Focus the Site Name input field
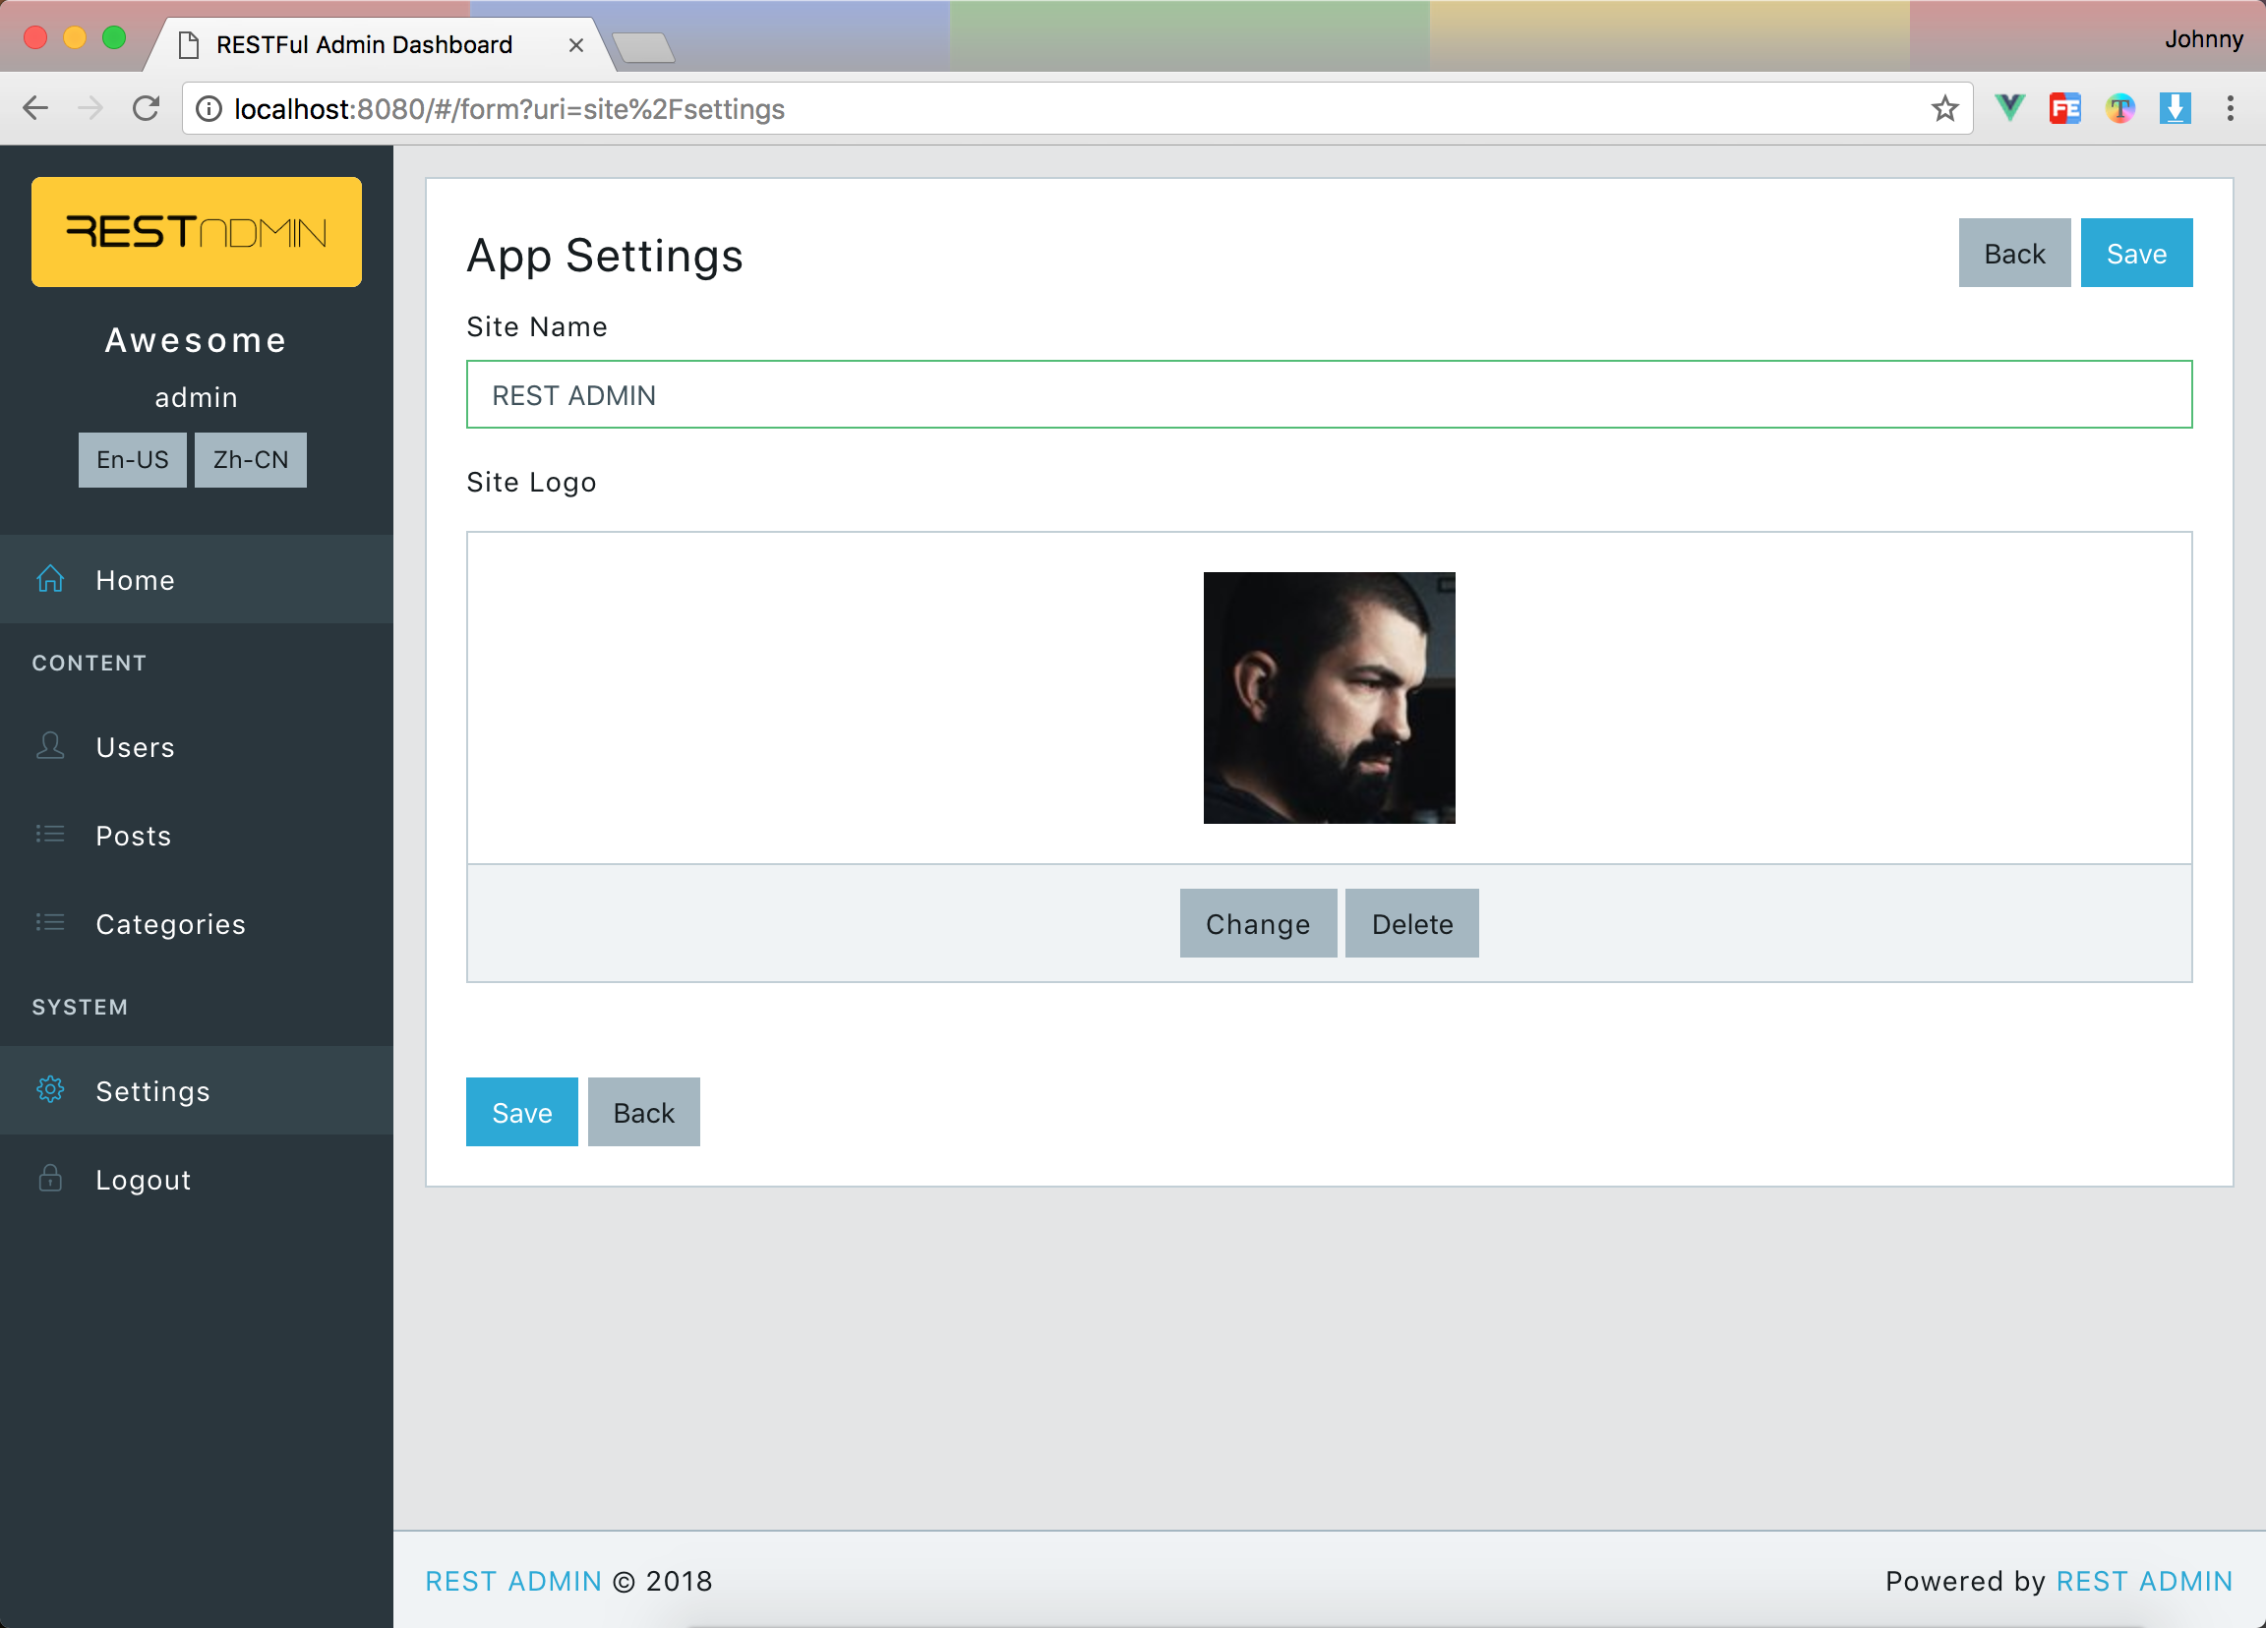This screenshot has height=1628, width=2266. pyautogui.click(x=1329, y=394)
